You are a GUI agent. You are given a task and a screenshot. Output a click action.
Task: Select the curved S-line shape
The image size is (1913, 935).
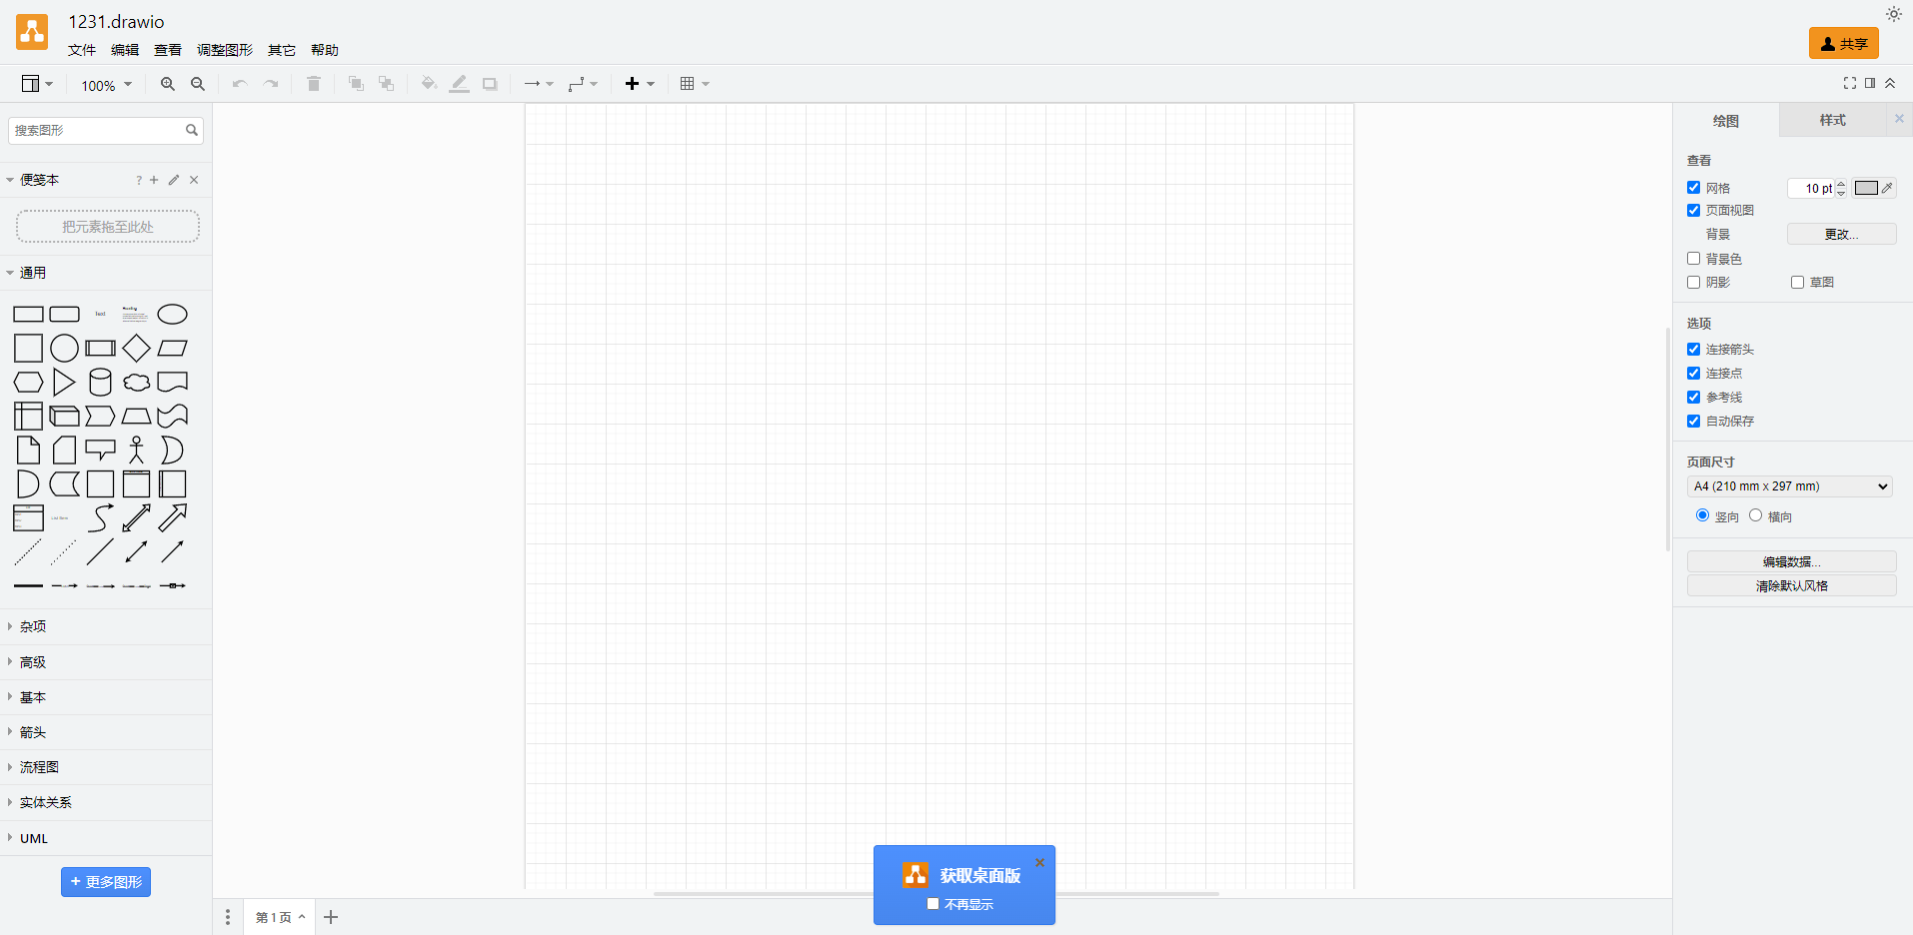(x=101, y=518)
